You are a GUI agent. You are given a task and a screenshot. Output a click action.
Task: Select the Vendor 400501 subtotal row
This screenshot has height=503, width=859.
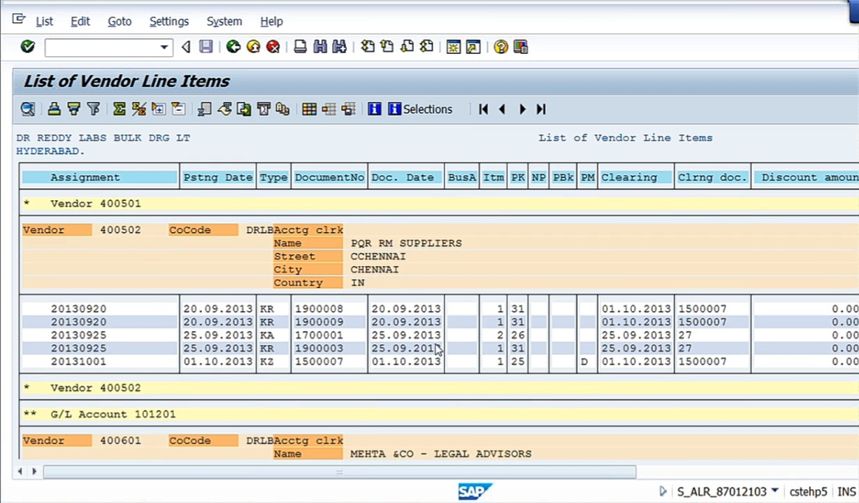click(x=439, y=204)
